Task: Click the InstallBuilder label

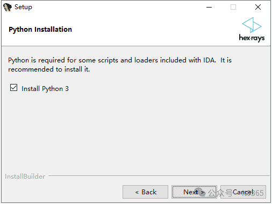Action: (x=25, y=177)
